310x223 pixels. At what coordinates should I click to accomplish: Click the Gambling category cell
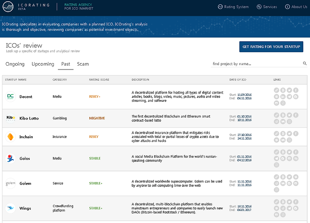pos(60,118)
